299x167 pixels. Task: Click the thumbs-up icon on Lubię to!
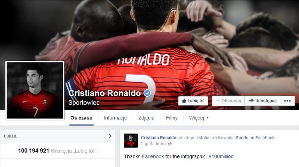(x=184, y=101)
